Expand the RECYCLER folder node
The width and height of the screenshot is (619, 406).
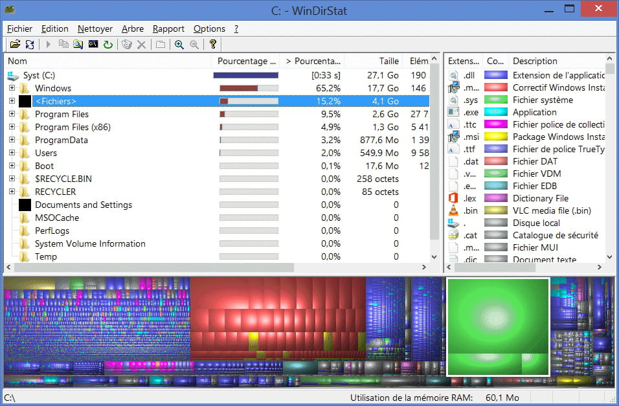click(x=12, y=192)
